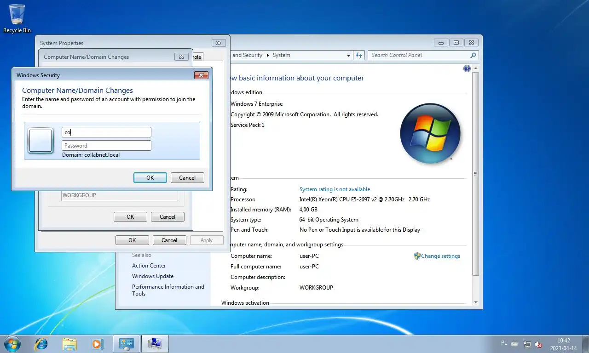Click shield icon next to Change settings
Screen dimensions: 589x353
[417, 256]
